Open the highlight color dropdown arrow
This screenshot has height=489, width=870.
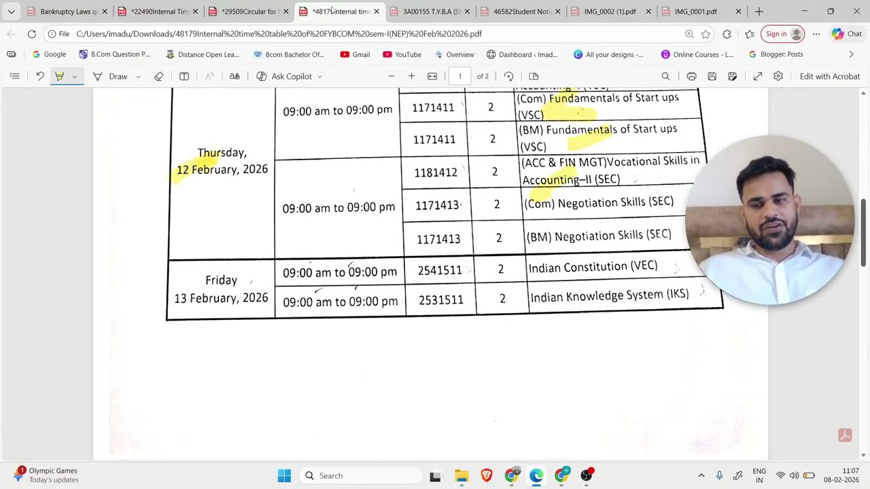pos(74,77)
